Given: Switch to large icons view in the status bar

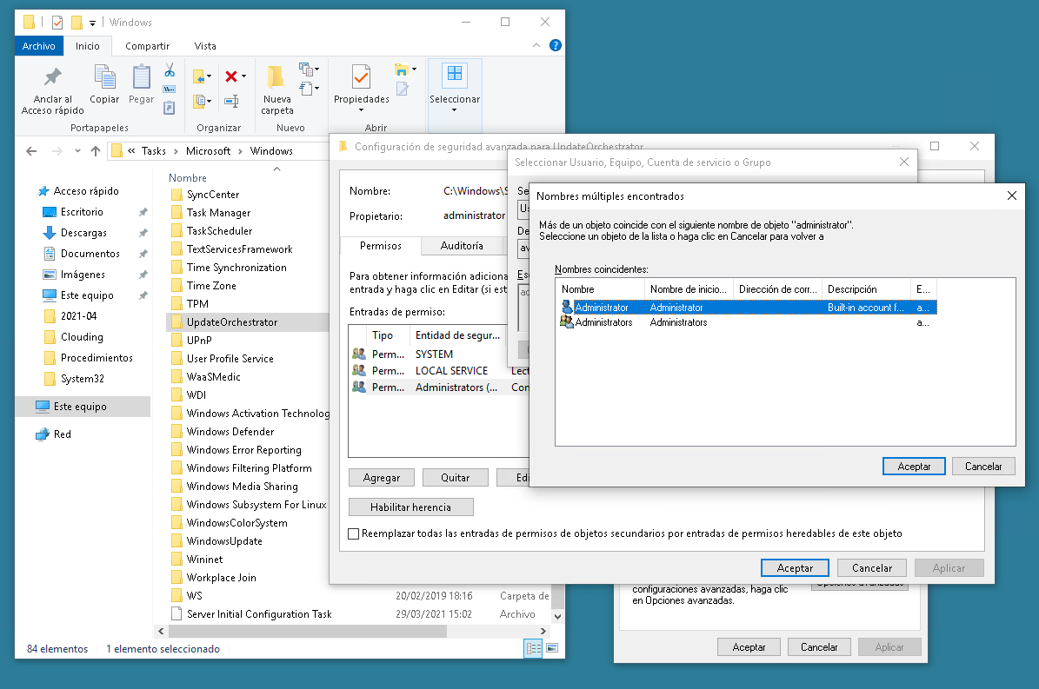Looking at the screenshot, I should (553, 649).
